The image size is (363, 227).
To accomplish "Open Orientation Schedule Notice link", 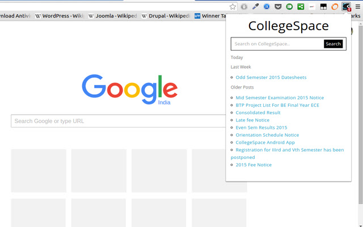I will pyautogui.click(x=267, y=135).
